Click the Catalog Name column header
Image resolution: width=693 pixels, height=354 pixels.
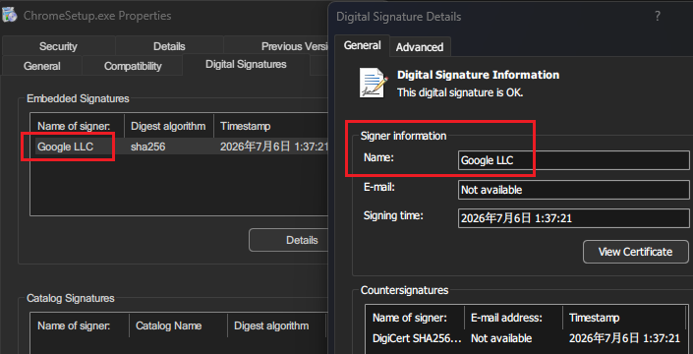pos(178,326)
